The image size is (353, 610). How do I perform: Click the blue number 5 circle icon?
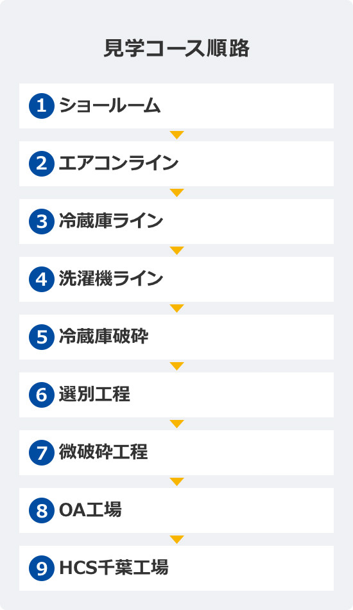point(42,337)
